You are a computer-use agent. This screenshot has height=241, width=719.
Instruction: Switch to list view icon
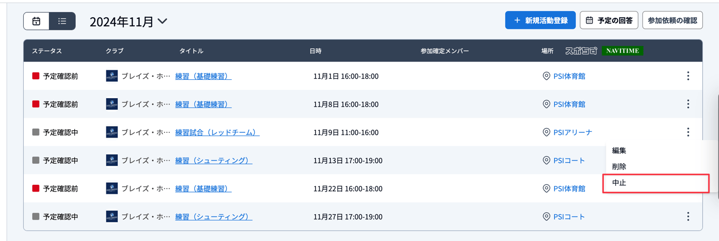click(62, 21)
